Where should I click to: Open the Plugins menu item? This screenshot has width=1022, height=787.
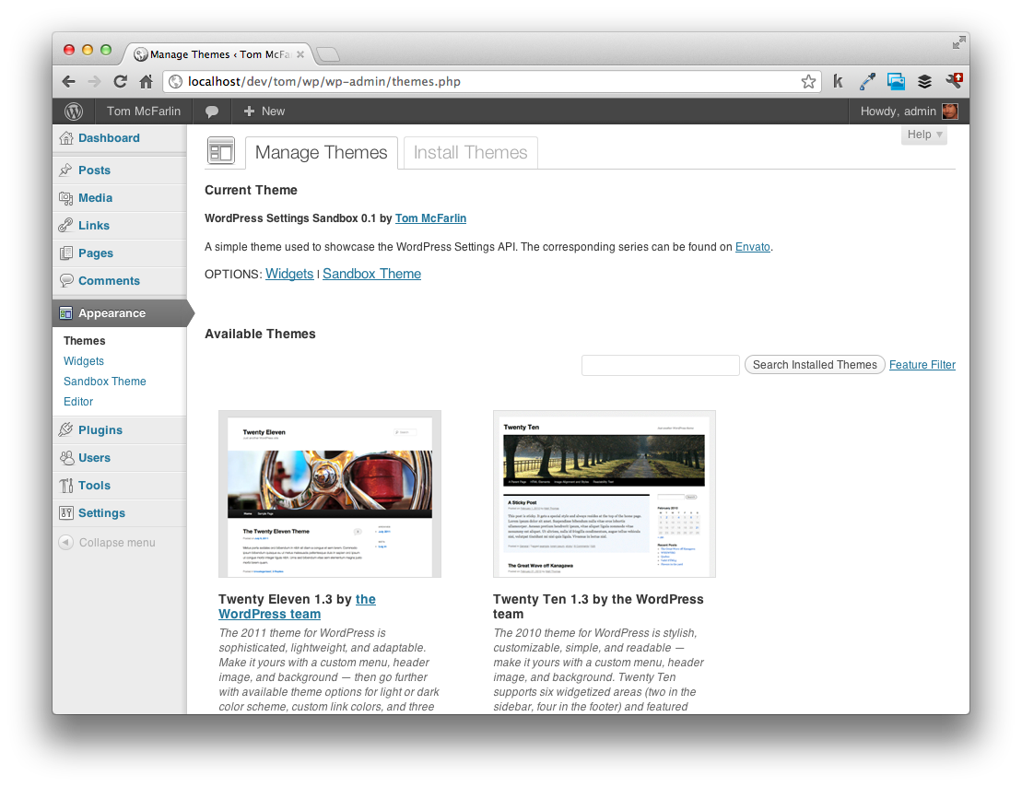(119, 430)
